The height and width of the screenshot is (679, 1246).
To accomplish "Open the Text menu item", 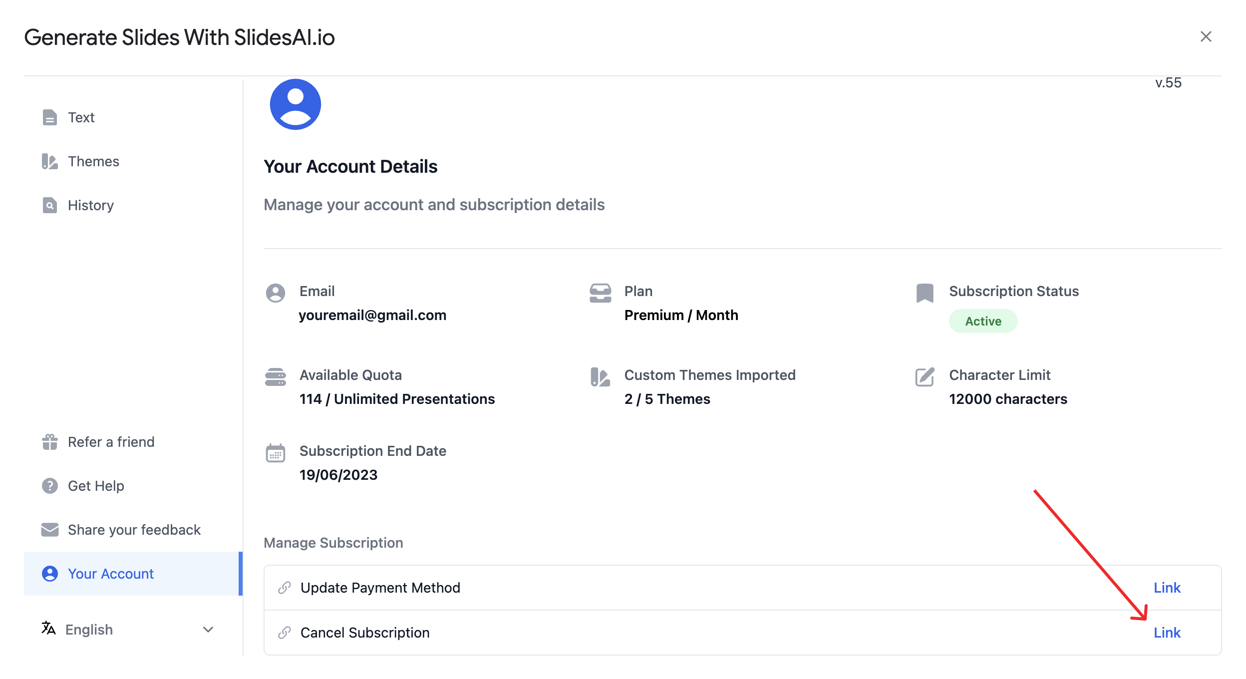I will pos(133,117).
